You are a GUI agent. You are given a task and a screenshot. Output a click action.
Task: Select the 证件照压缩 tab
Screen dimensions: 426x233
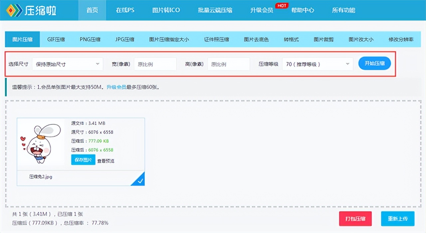point(216,39)
